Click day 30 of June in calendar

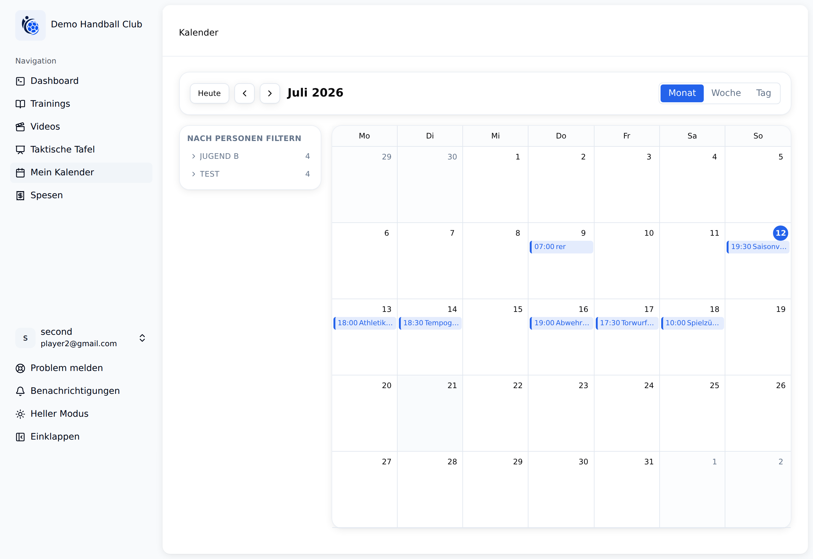[x=452, y=157]
